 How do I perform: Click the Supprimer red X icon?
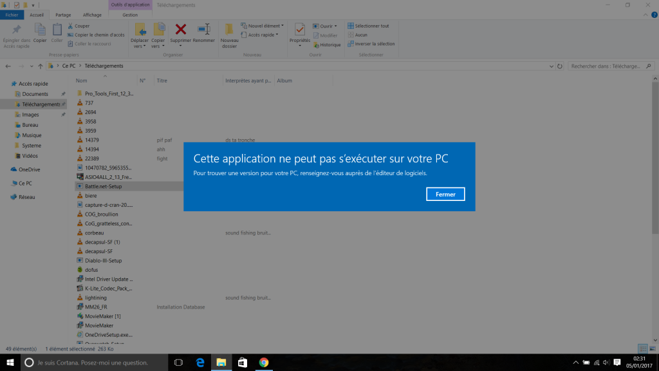(x=181, y=30)
